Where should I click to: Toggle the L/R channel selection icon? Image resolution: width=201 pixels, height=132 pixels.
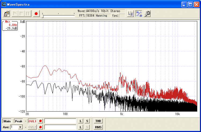point(130,14)
